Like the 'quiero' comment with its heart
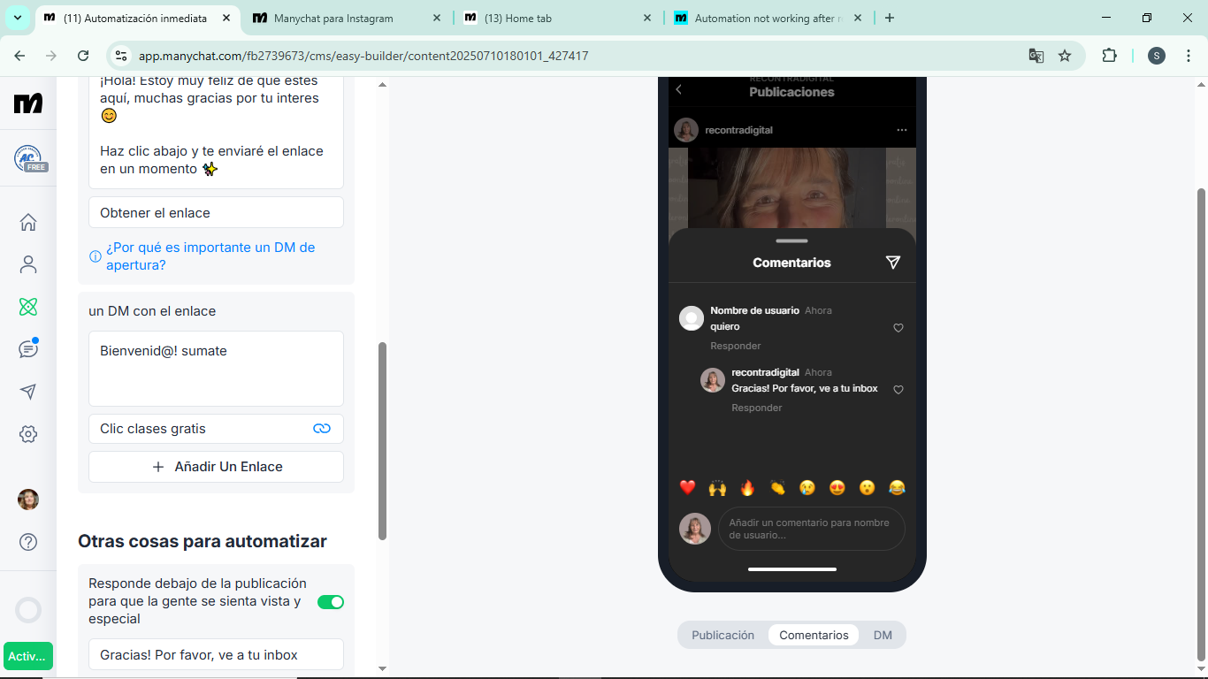1208x679 pixels. coord(898,328)
